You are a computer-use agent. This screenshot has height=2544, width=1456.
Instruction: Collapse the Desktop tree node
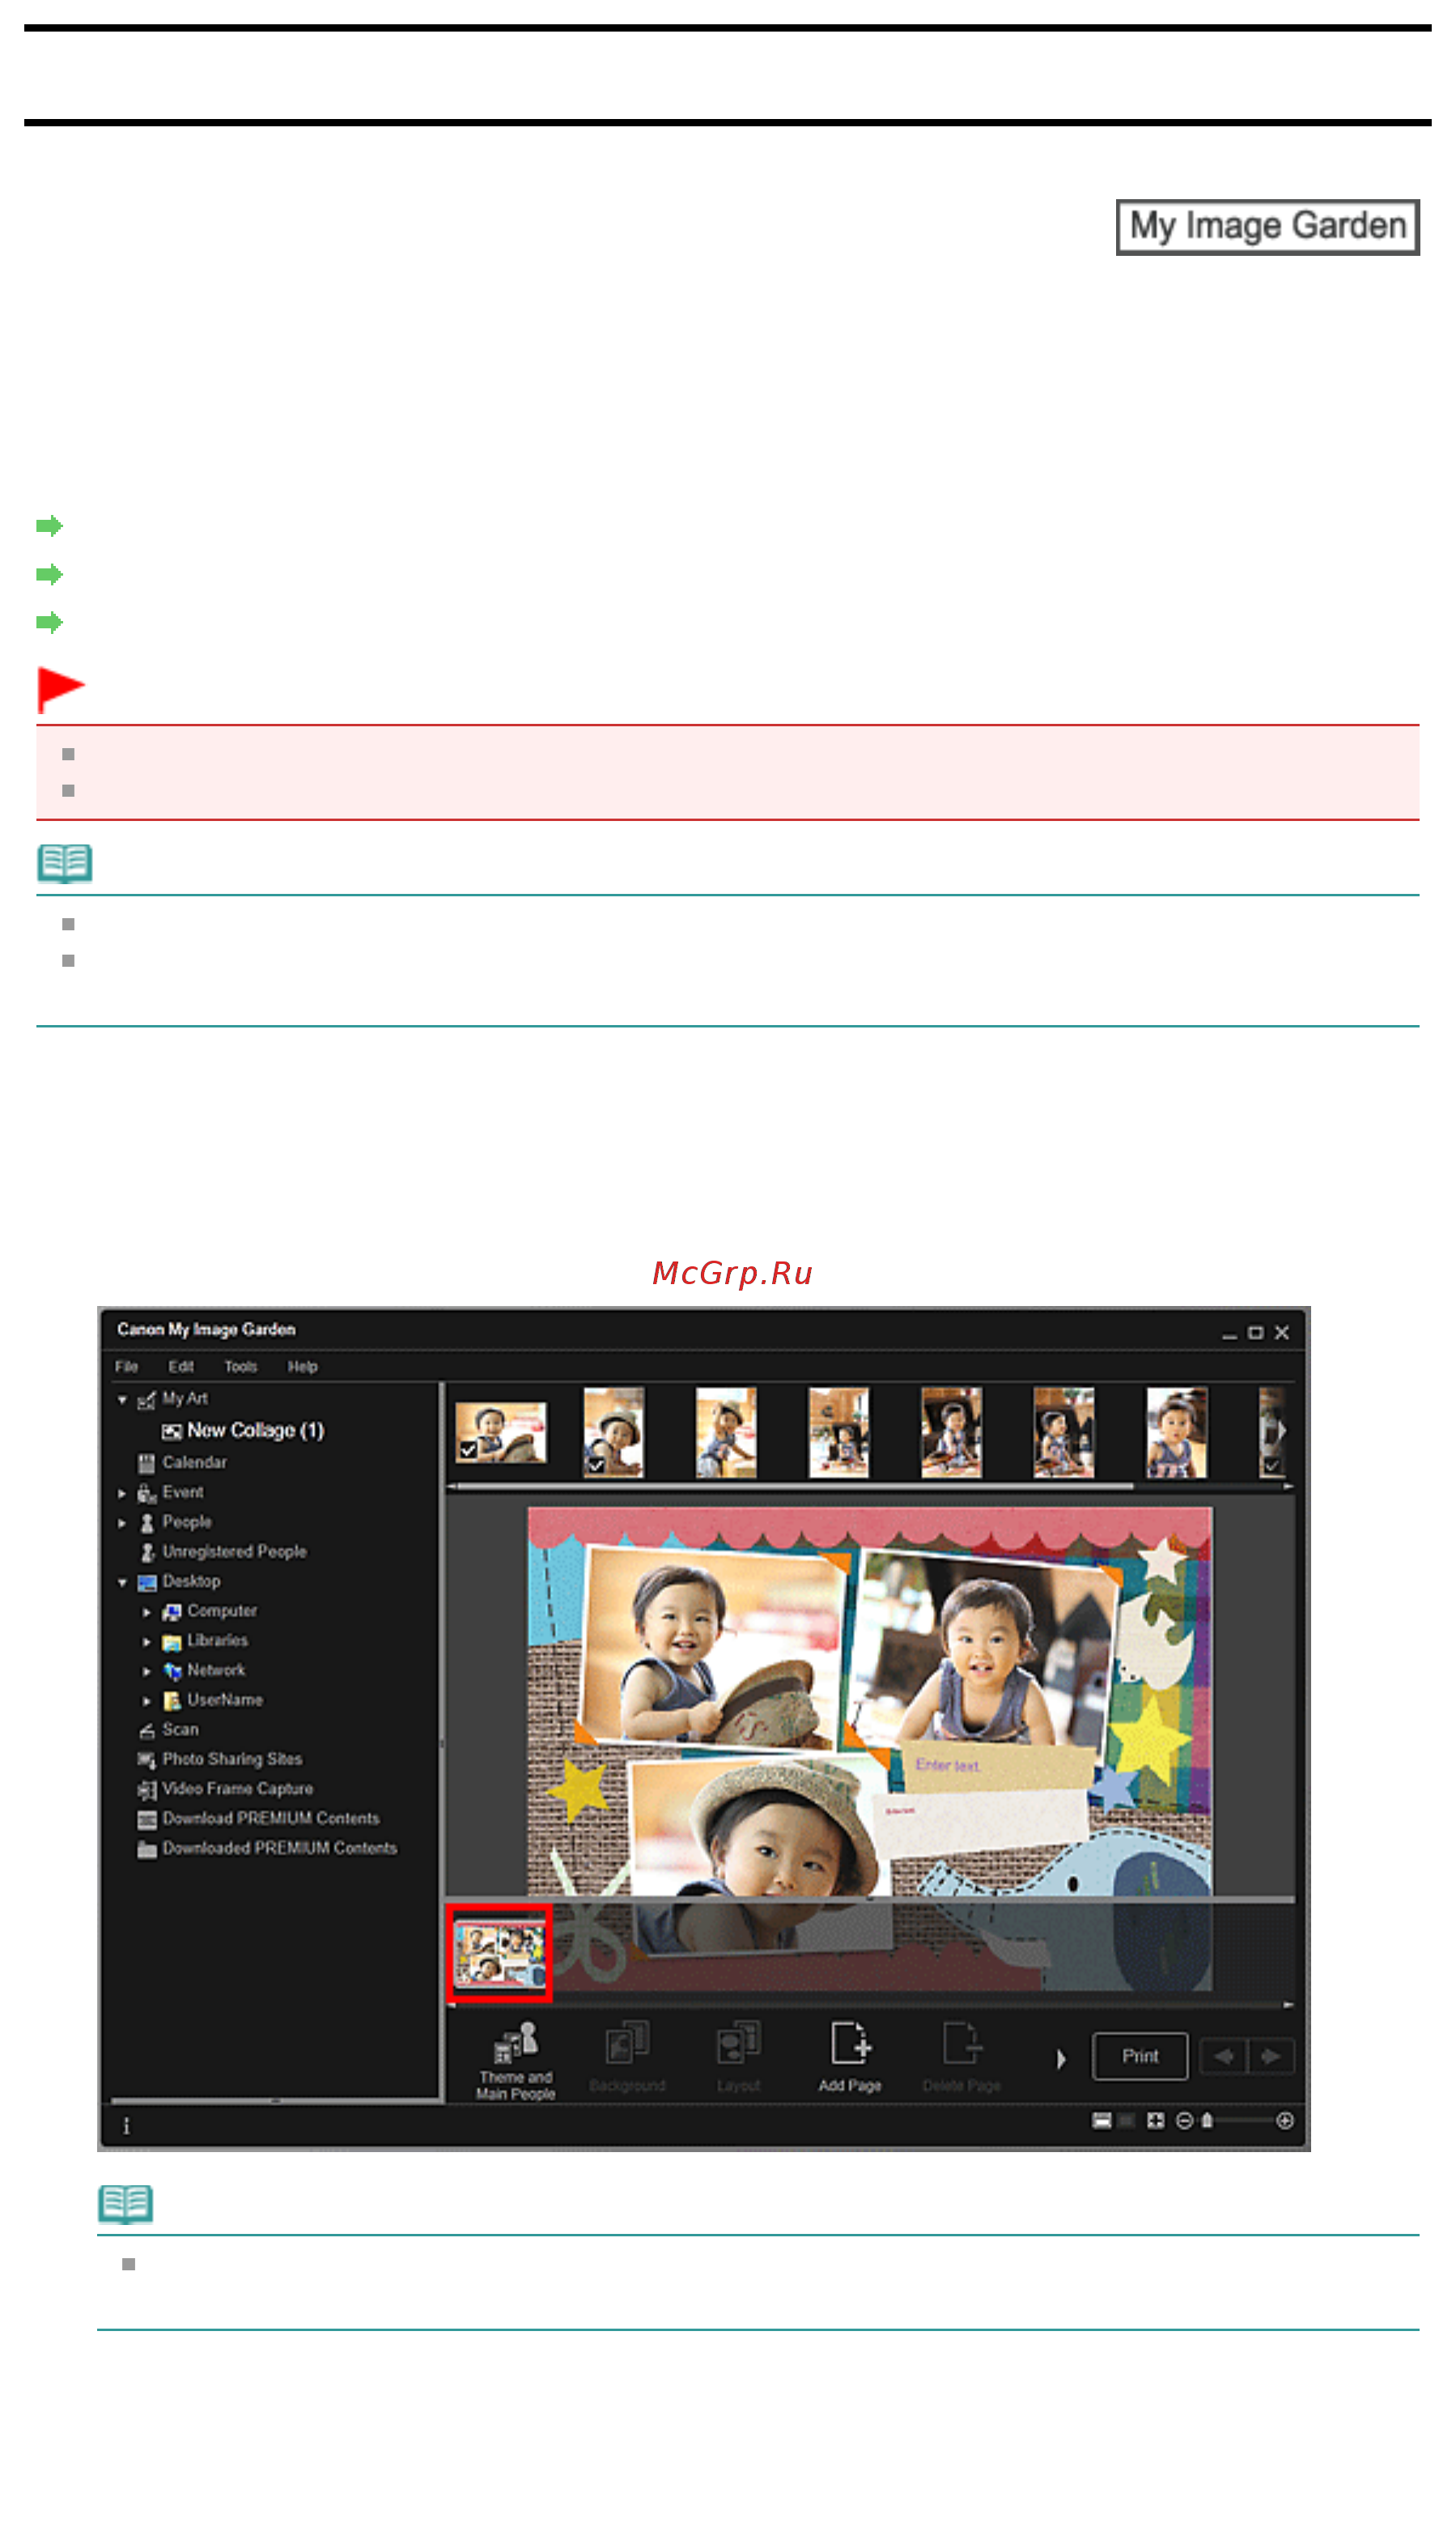(x=122, y=1583)
